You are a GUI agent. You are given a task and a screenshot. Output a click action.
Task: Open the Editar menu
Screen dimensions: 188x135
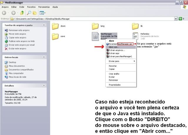pos(14,7)
